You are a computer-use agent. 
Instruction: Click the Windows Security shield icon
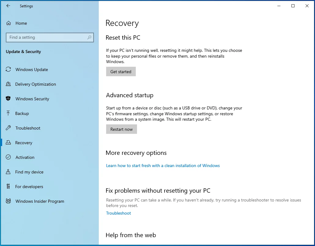[8, 99]
